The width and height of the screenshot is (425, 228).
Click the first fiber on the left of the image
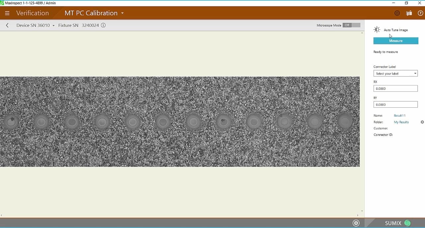pyautogui.click(x=11, y=122)
